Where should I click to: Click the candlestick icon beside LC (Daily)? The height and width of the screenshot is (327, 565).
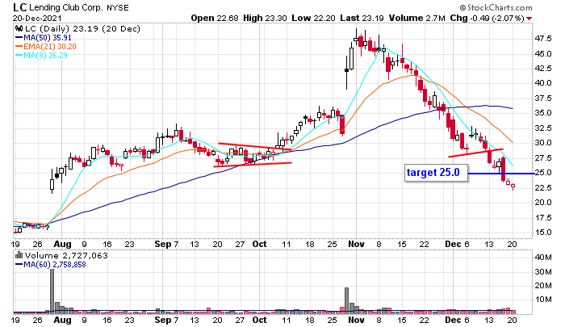19,29
